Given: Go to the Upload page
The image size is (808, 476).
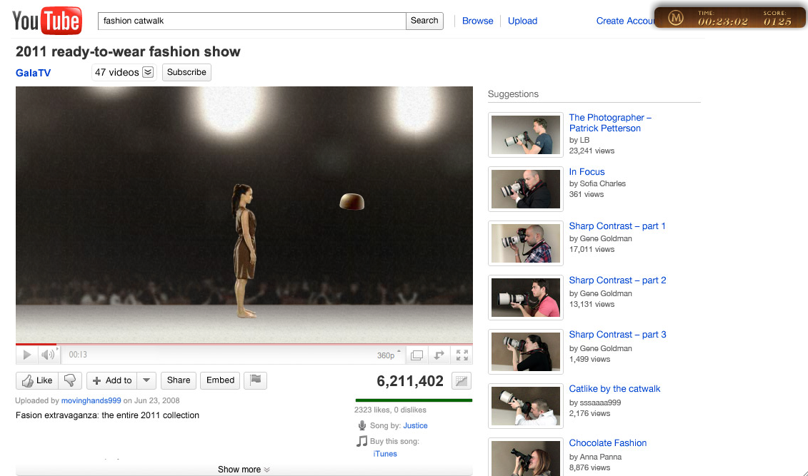Looking at the screenshot, I should coord(522,21).
